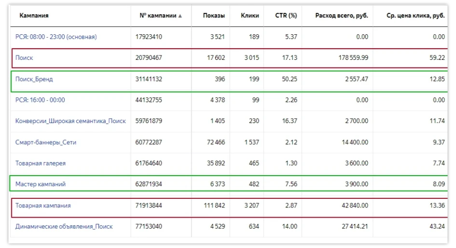This screenshot has width=456, height=248.
Task: Open the Товарная галерея campaign
Action: [41, 163]
